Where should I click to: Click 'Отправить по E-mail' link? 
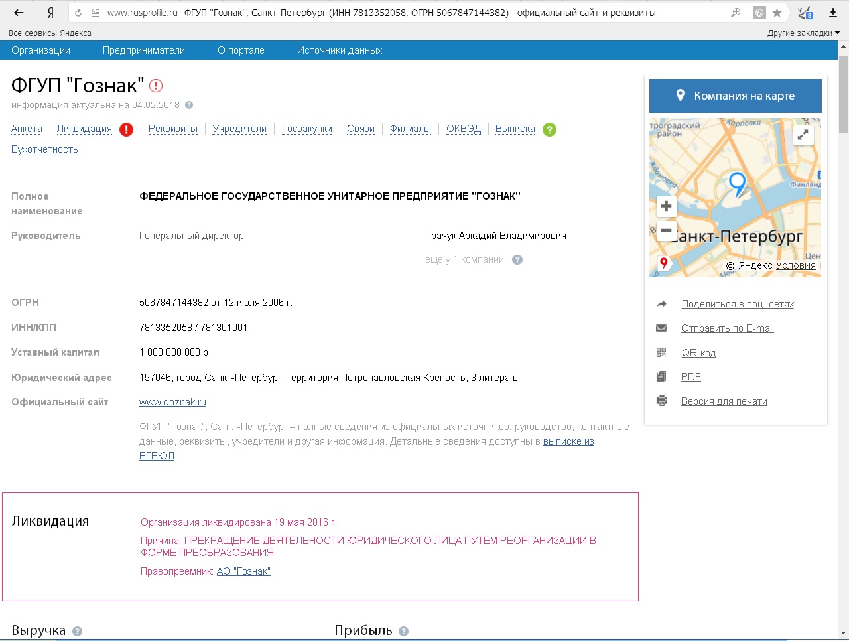click(x=728, y=328)
